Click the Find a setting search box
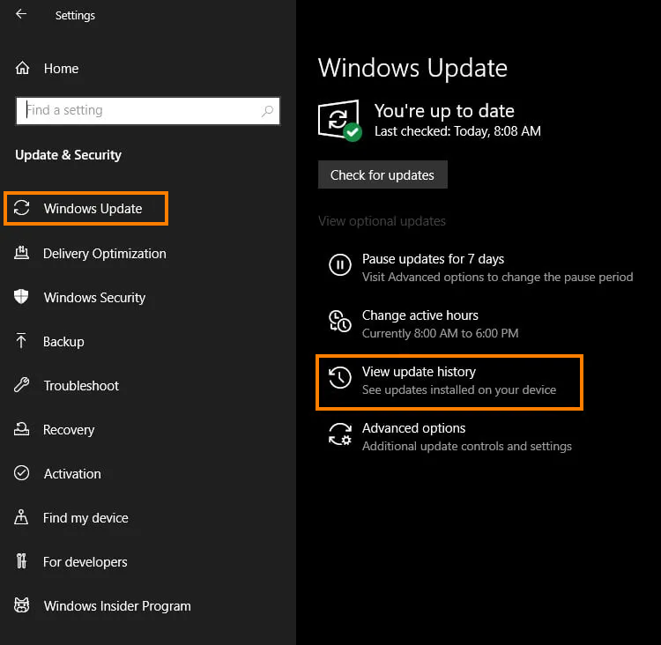Viewport: 661px width, 645px height. coord(148,111)
